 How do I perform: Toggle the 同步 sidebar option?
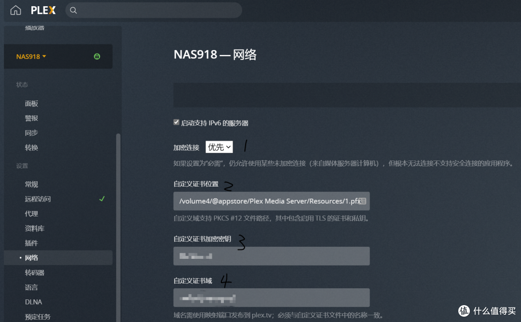pyautogui.click(x=31, y=133)
